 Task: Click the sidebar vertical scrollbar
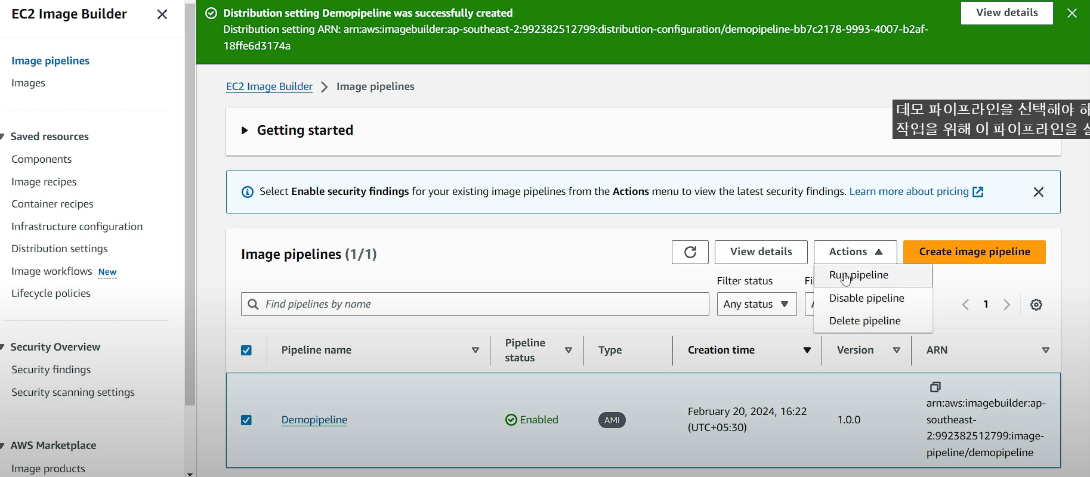click(190, 204)
